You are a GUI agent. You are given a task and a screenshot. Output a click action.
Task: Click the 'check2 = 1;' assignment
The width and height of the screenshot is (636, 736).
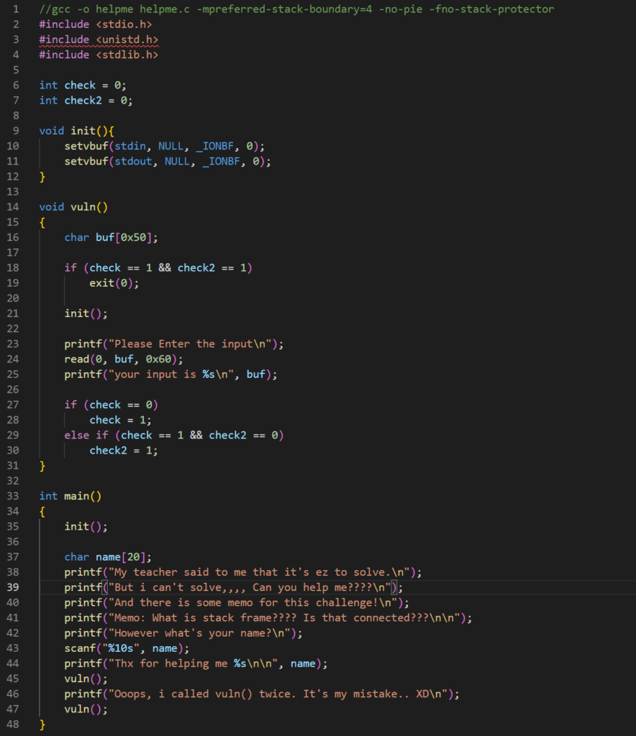tap(124, 451)
